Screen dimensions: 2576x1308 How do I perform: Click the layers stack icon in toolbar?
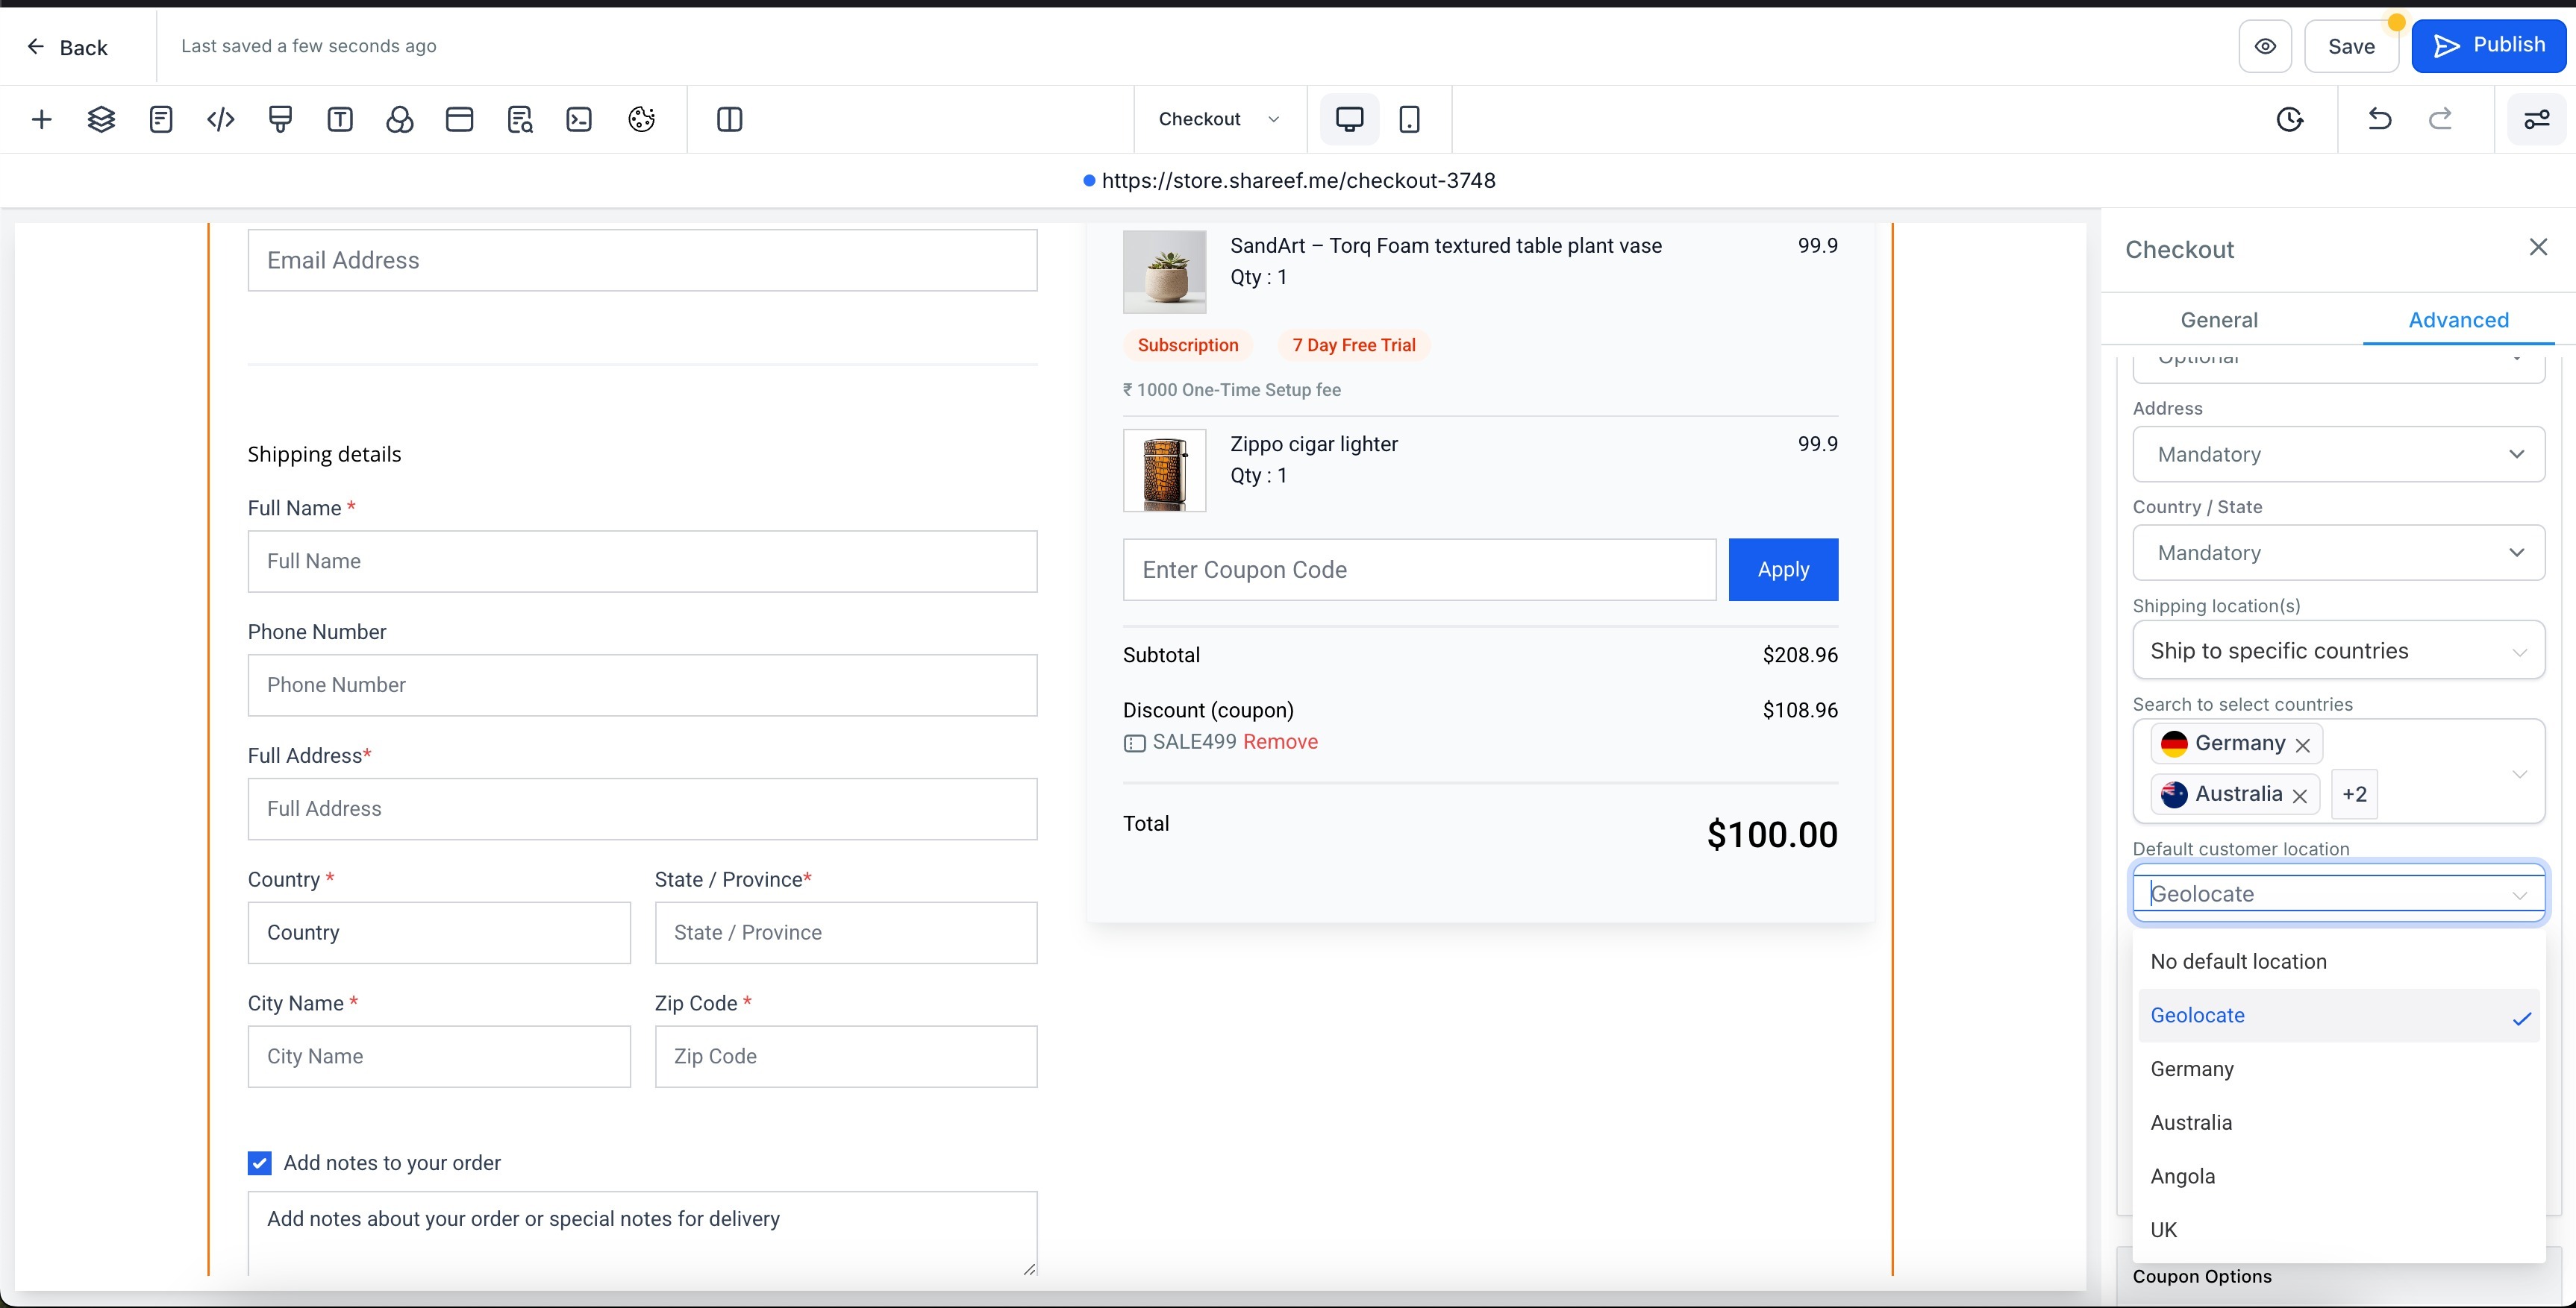[101, 120]
